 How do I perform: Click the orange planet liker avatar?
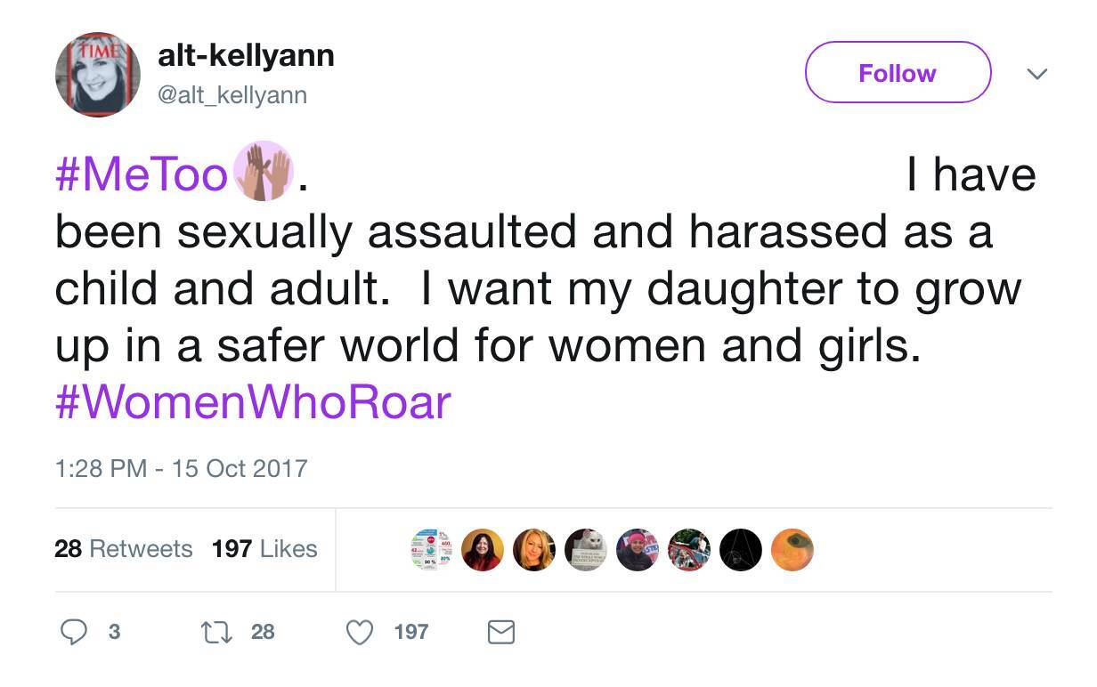792,549
